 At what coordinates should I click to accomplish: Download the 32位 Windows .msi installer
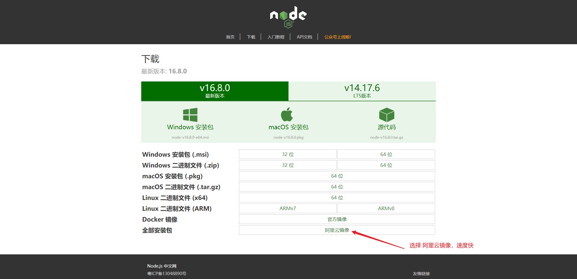[287, 154]
